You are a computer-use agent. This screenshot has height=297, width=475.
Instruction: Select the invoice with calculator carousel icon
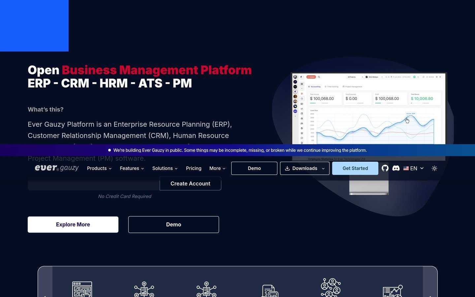pos(270,291)
